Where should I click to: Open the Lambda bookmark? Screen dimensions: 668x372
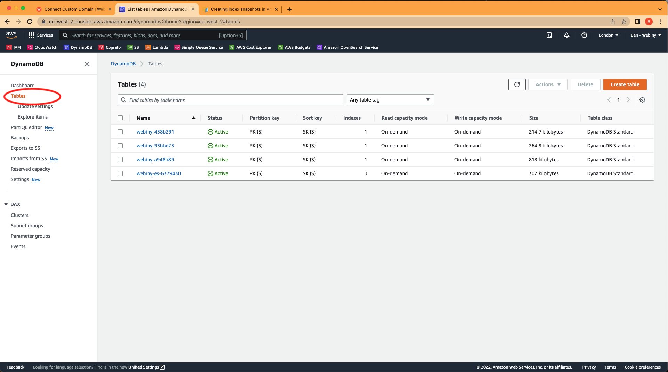tap(157, 47)
